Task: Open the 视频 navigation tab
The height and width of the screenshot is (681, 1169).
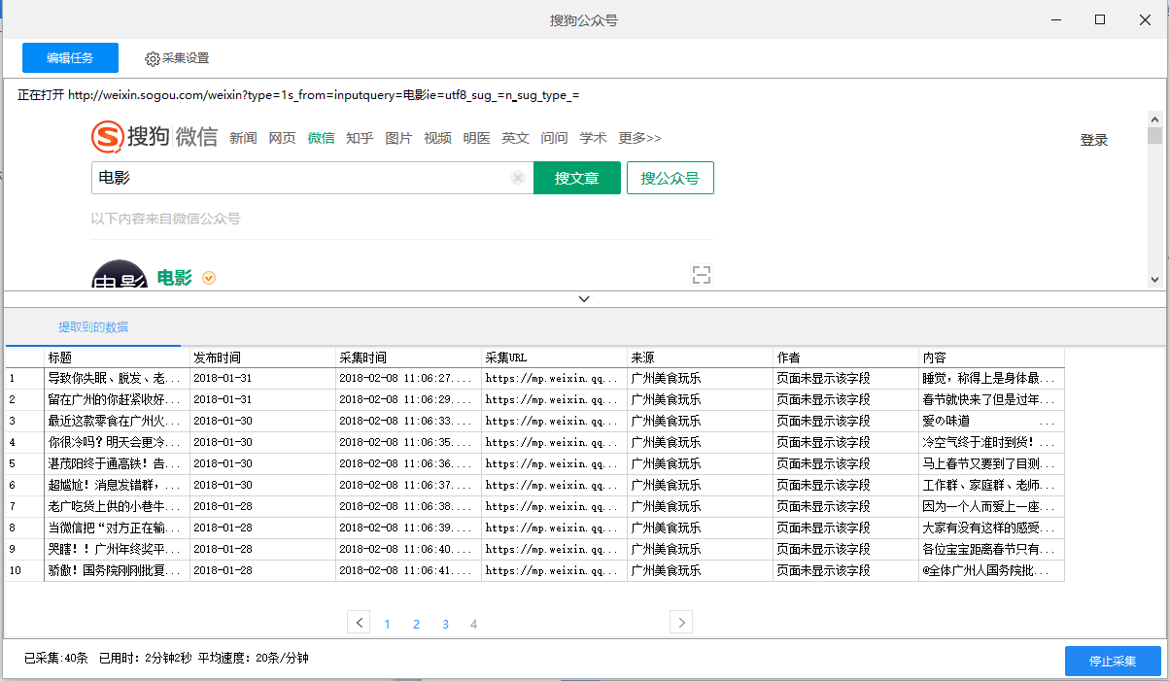Action: click(437, 138)
